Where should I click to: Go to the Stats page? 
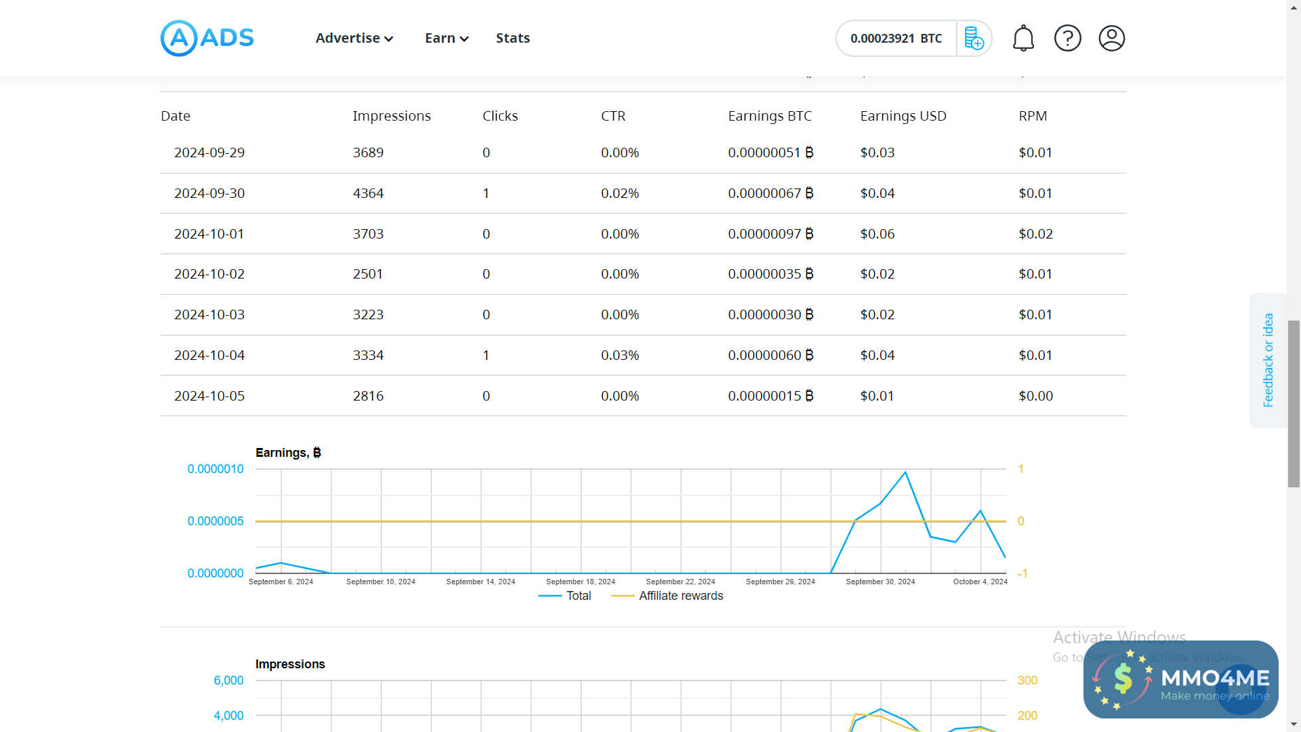click(x=513, y=38)
